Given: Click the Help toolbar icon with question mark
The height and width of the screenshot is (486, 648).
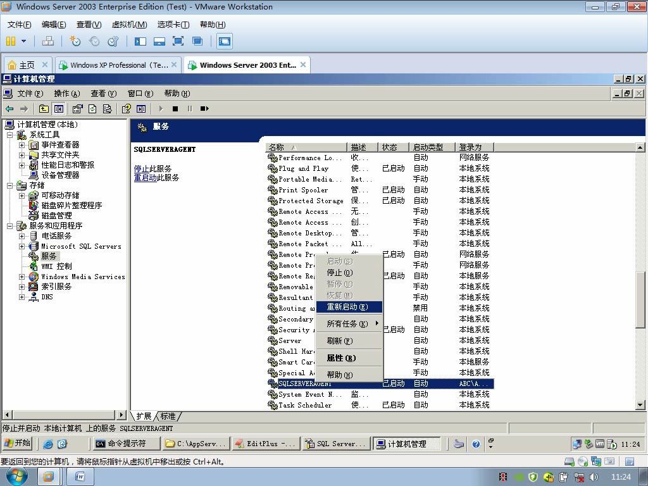Looking at the screenshot, I should tap(127, 109).
